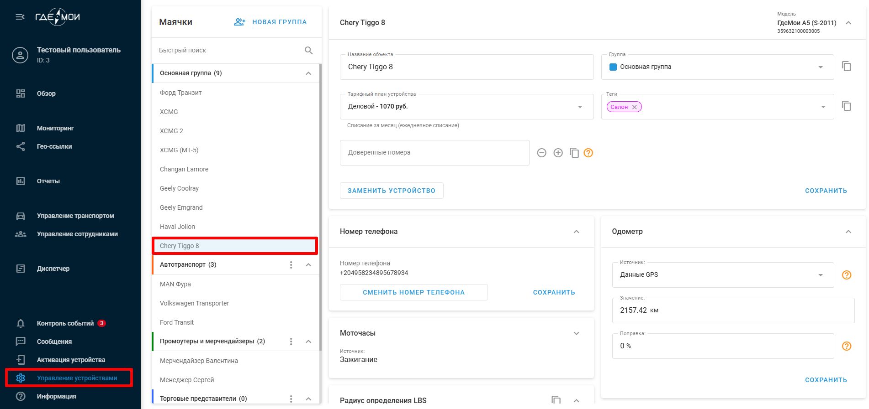
Task: Click the ЗАМЕНИТЬ УСТРОЙСТВО button
Action: coord(392,191)
